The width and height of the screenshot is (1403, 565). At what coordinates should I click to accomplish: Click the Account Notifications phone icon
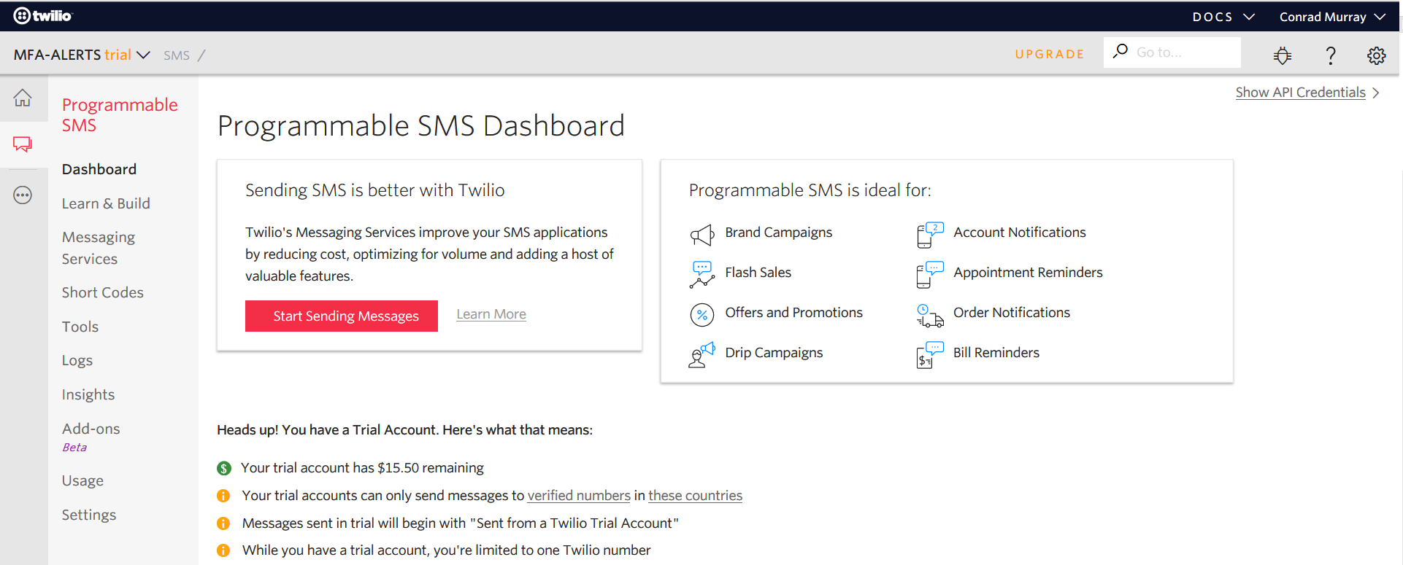click(x=930, y=235)
